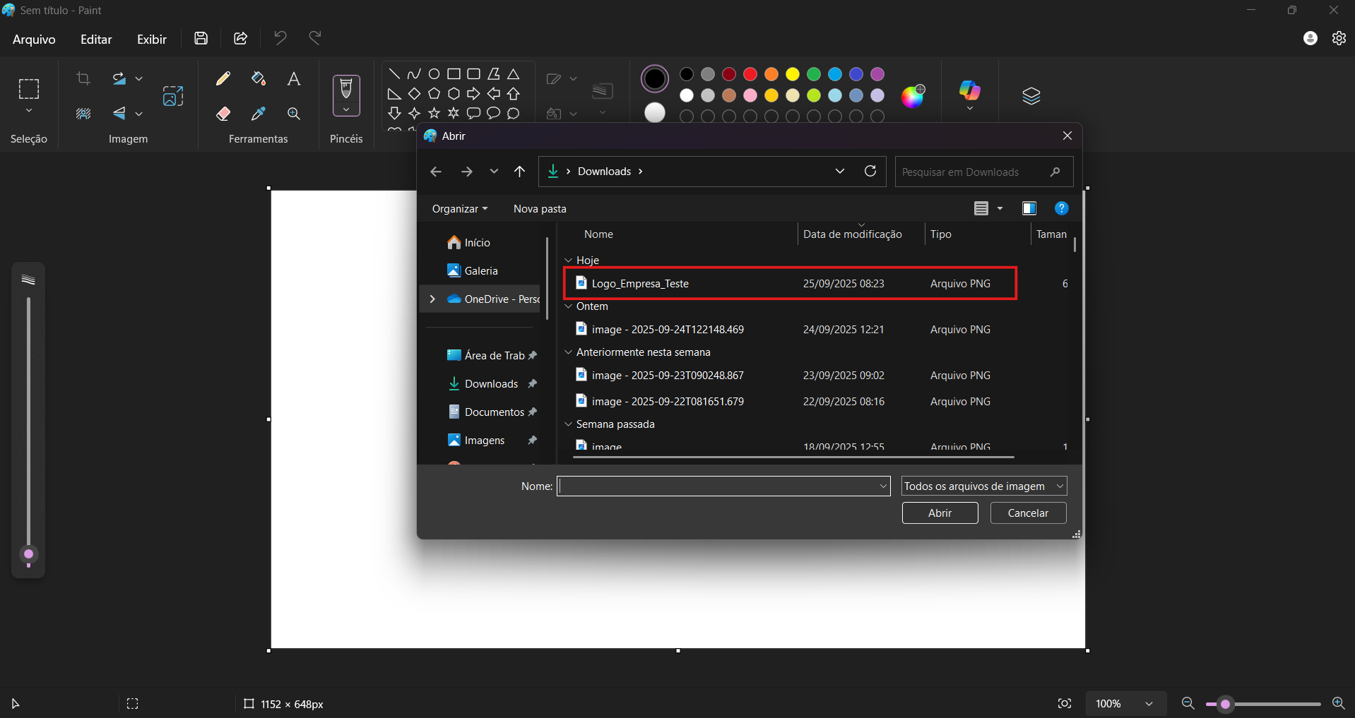Pick the red color swatch
Viewport: 1355px width, 718px height.
[750, 74]
